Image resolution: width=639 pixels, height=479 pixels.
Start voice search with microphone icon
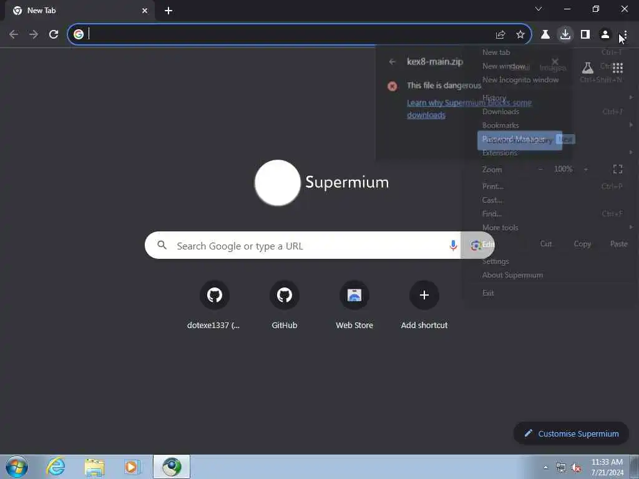tap(453, 245)
